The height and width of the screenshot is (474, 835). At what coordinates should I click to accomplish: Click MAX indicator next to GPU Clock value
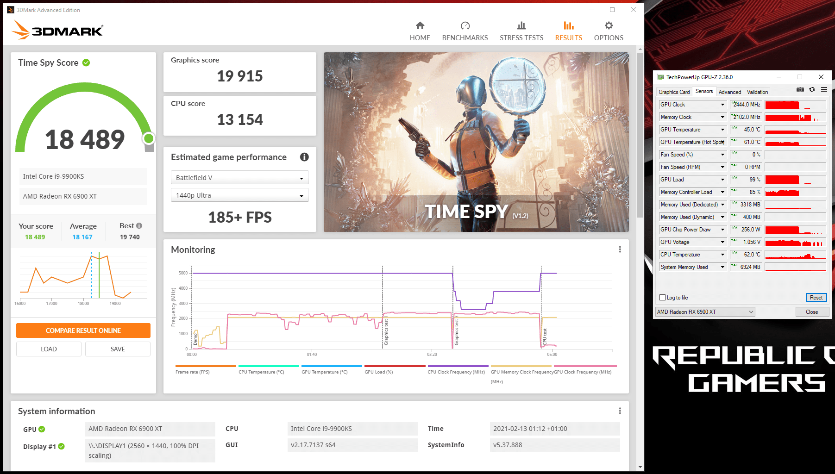[734, 102]
